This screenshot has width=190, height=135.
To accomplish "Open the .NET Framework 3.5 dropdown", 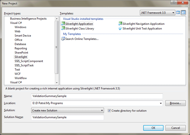I will click(158, 12).
